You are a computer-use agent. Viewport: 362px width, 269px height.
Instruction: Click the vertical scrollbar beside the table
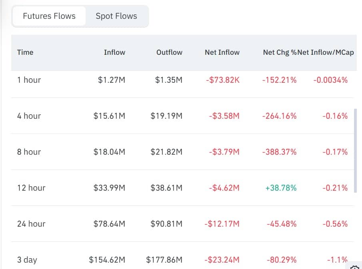(355, 151)
